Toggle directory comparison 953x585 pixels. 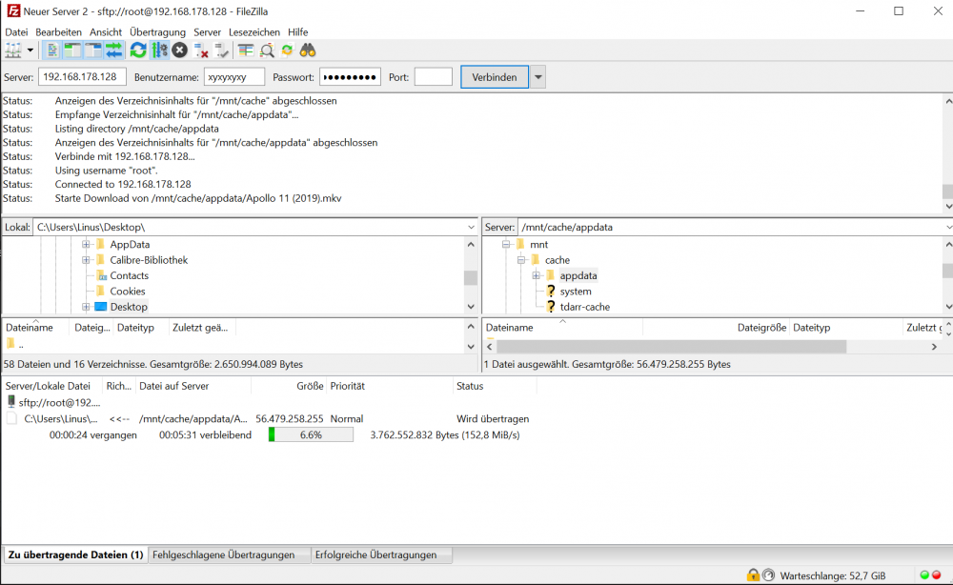click(266, 50)
